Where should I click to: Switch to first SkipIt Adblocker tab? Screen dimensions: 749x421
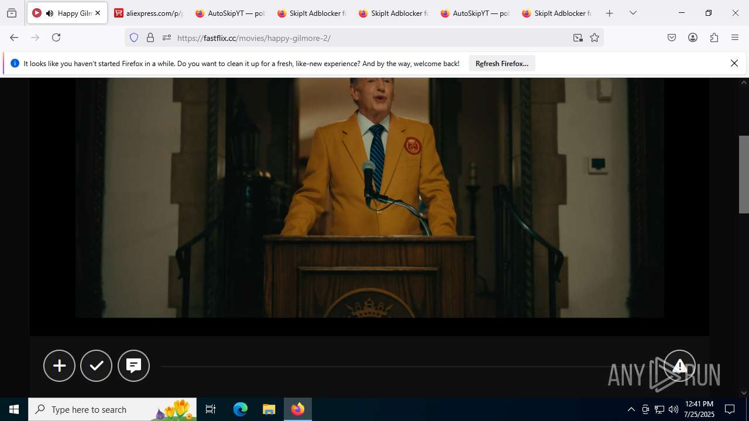[312, 13]
